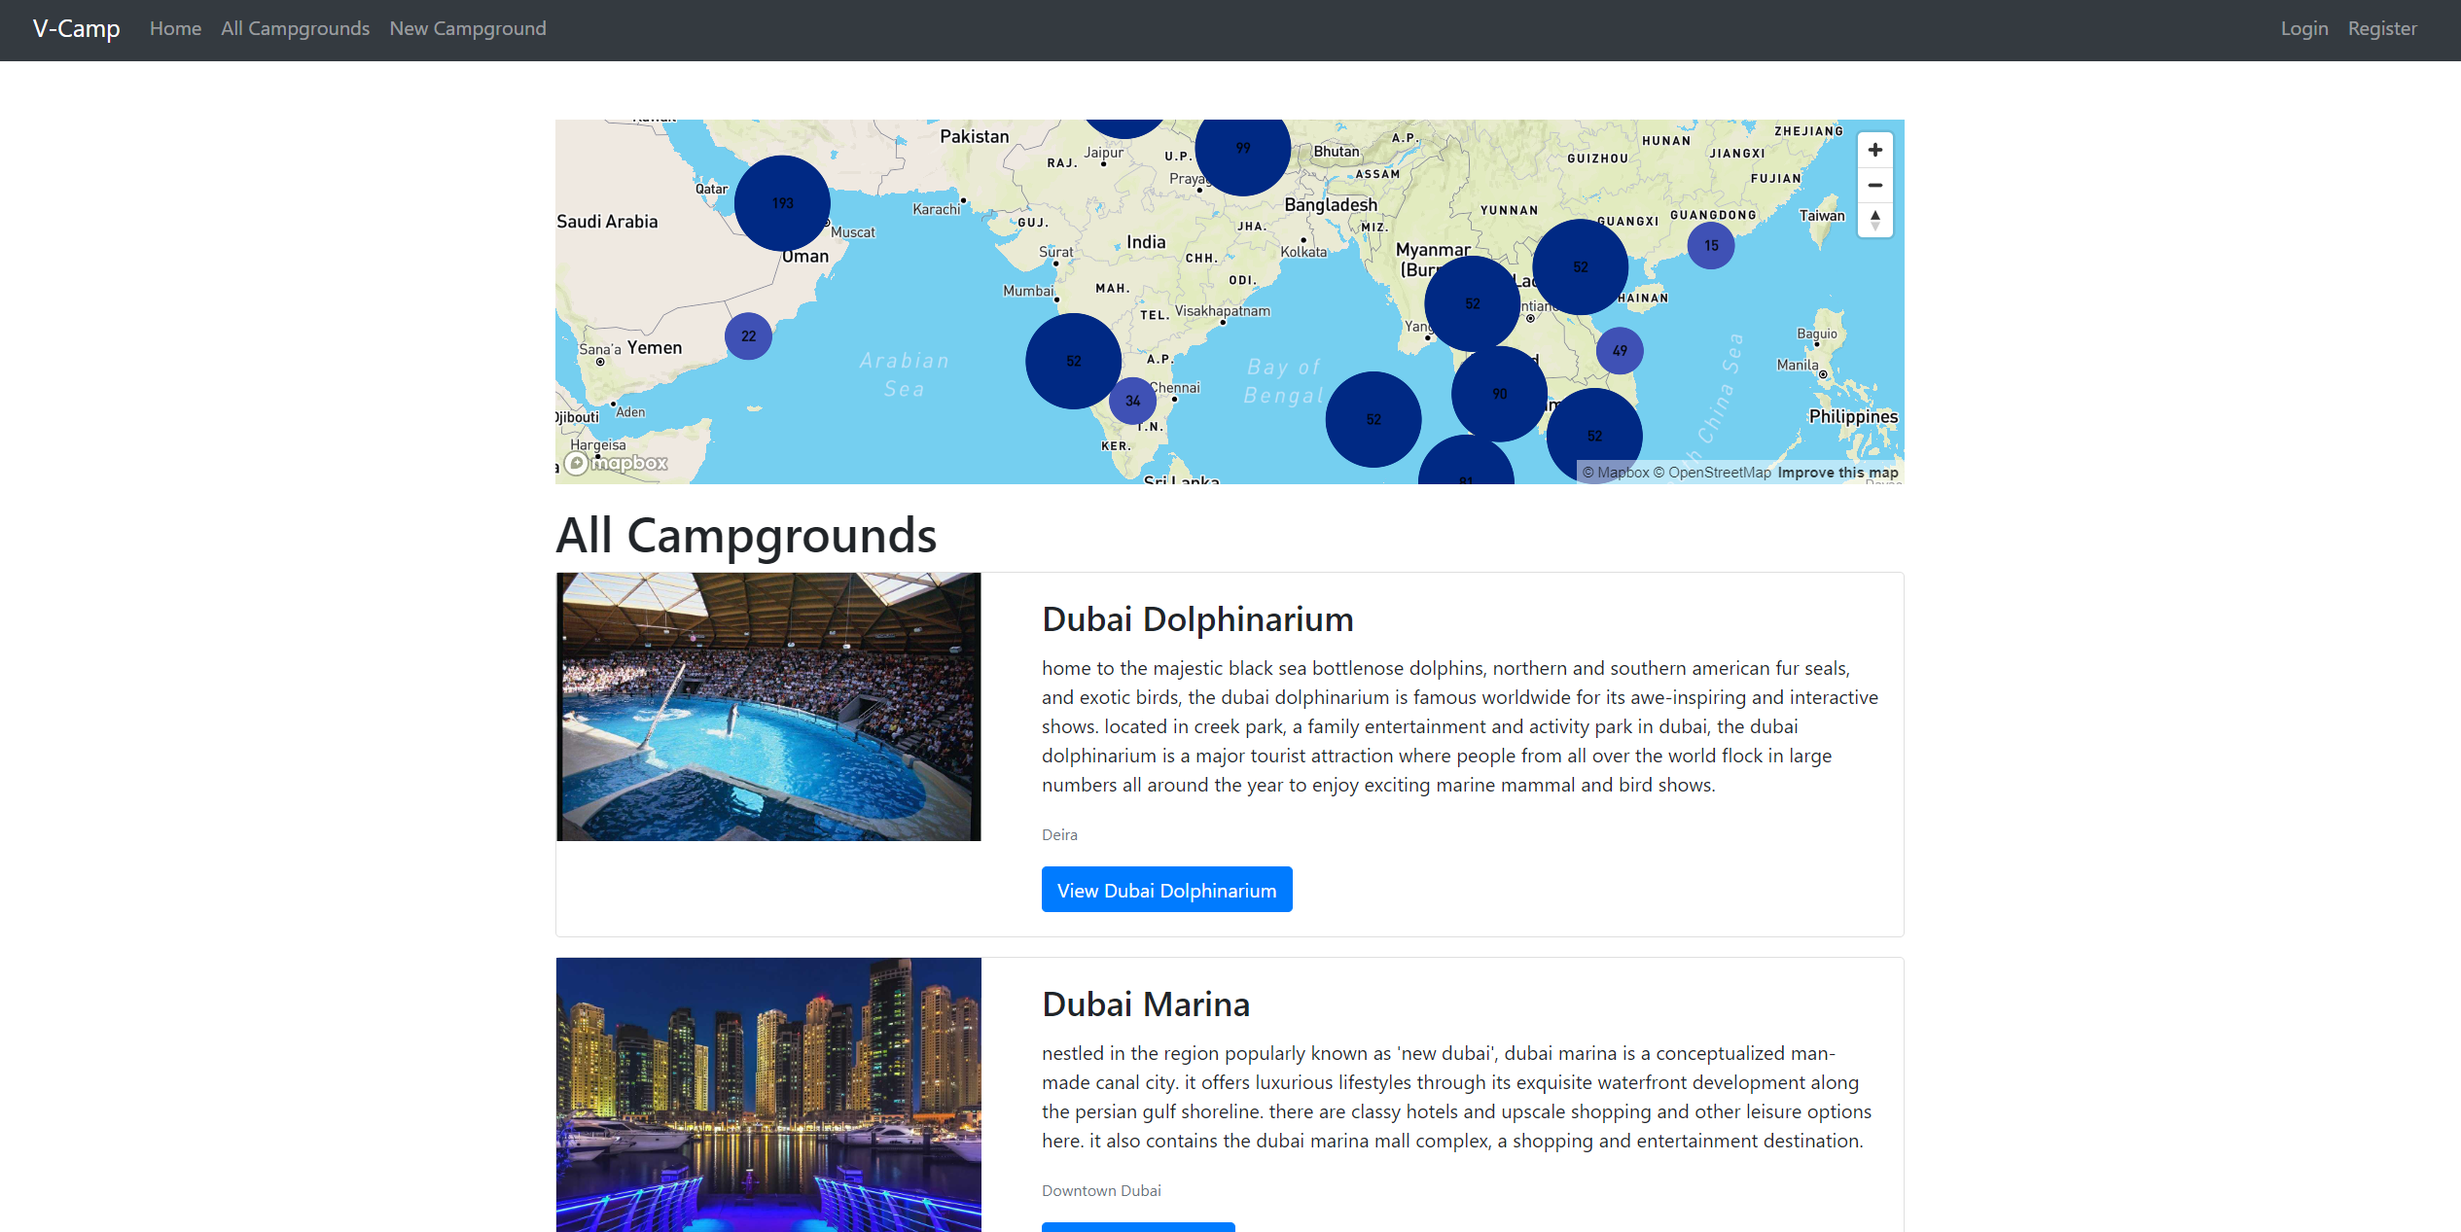
Task: Click the 15 cluster near Guangdong
Action: coord(1710,246)
